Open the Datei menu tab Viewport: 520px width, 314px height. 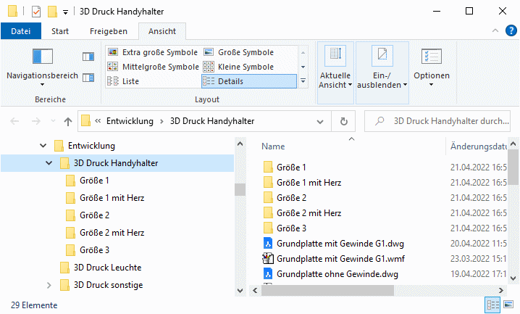21,31
